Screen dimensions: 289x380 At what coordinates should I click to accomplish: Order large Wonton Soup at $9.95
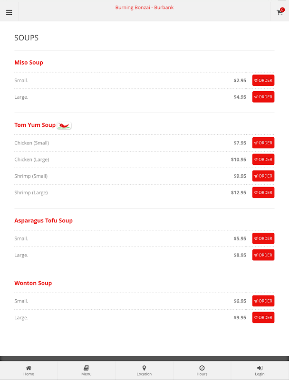point(263,317)
